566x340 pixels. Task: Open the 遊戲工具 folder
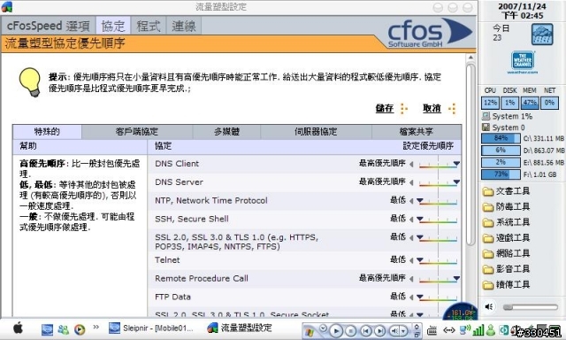pyautogui.click(x=506, y=237)
